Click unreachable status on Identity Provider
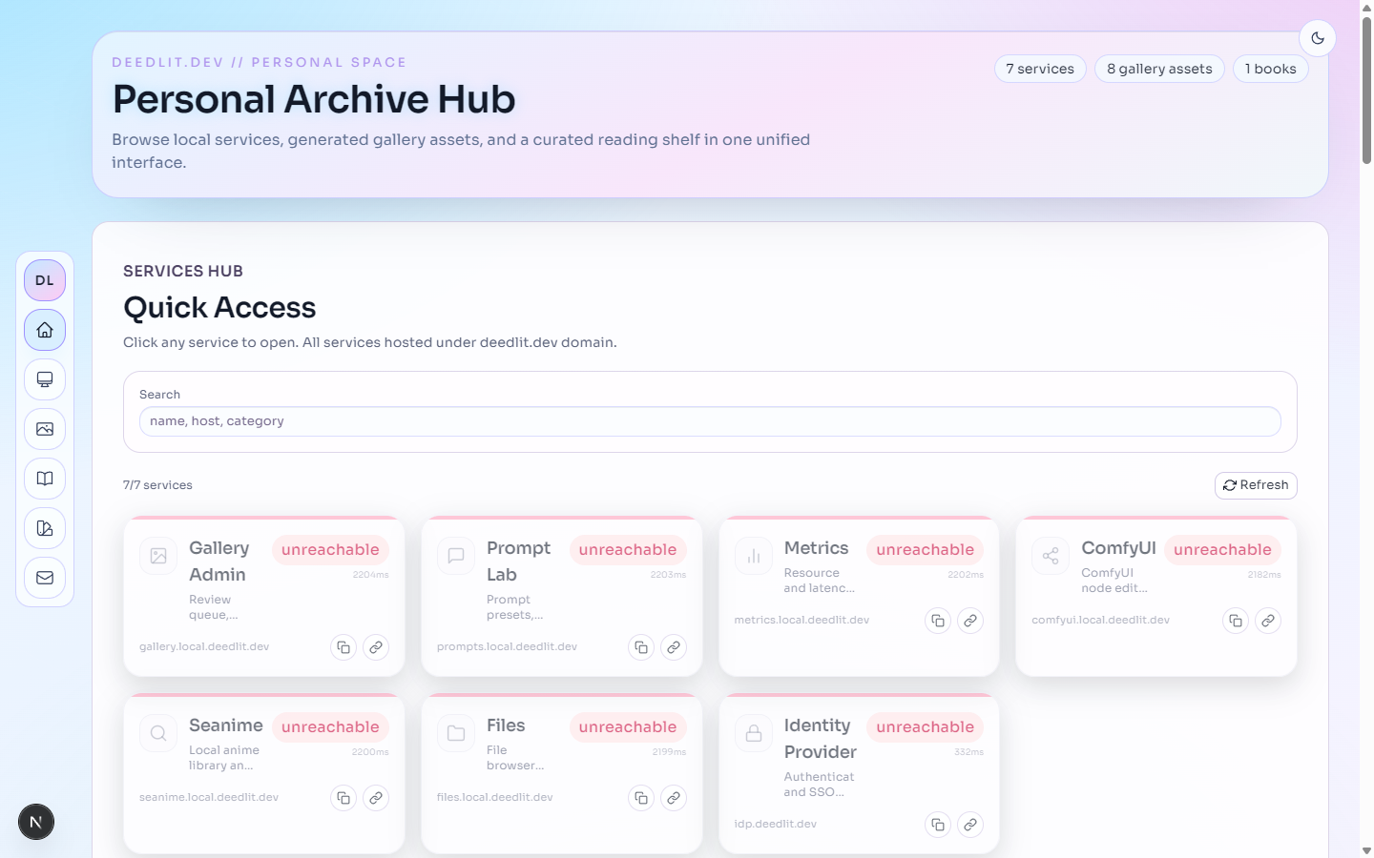The width and height of the screenshot is (1374, 858). pyautogui.click(x=926, y=727)
